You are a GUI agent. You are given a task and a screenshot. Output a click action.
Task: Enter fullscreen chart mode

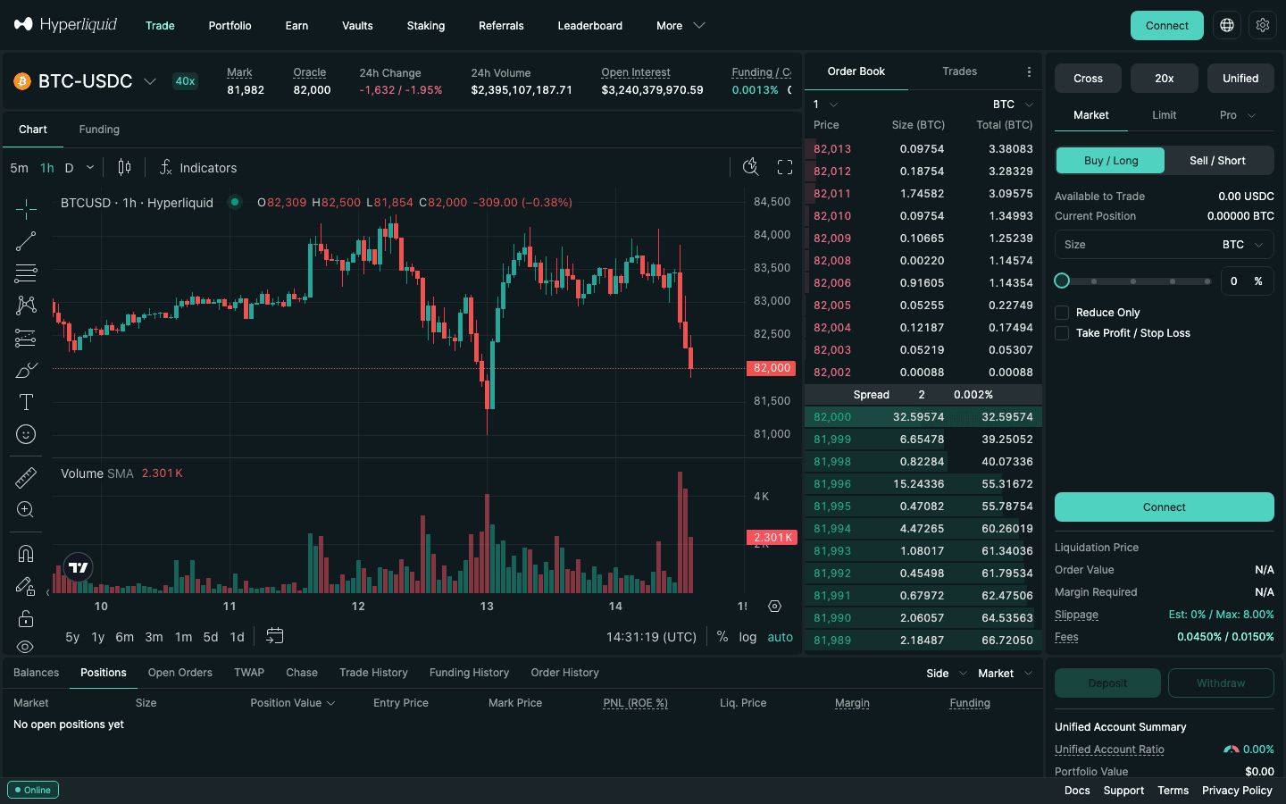click(785, 167)
